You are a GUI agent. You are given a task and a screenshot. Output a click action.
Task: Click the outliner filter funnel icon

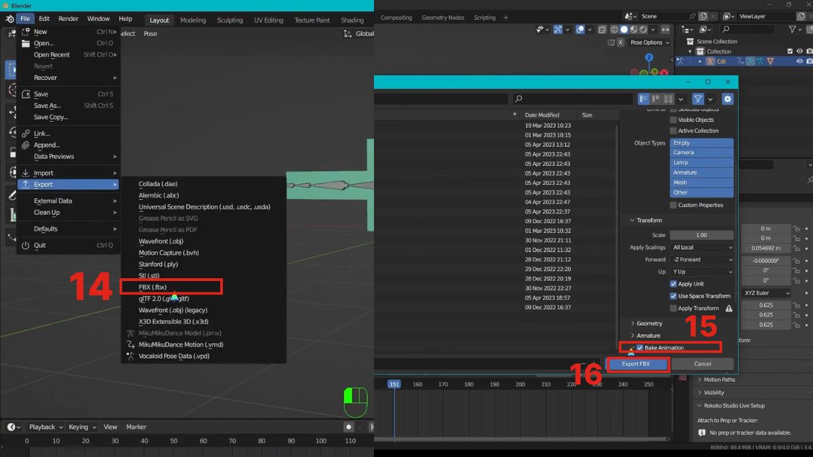click(792, 30)
